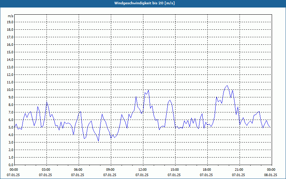
Task: Select the '12:00' x-axis time label
Action: [x=143, y=170]
